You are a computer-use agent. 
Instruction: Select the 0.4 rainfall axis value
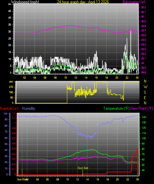[14, 154]
